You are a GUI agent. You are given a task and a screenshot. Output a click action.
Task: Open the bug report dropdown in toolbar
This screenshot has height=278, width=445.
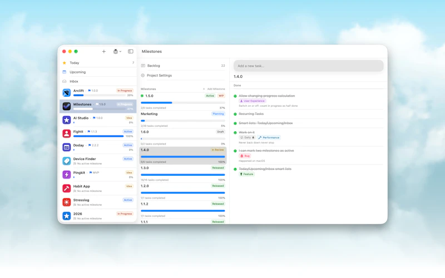coord(117,51)
